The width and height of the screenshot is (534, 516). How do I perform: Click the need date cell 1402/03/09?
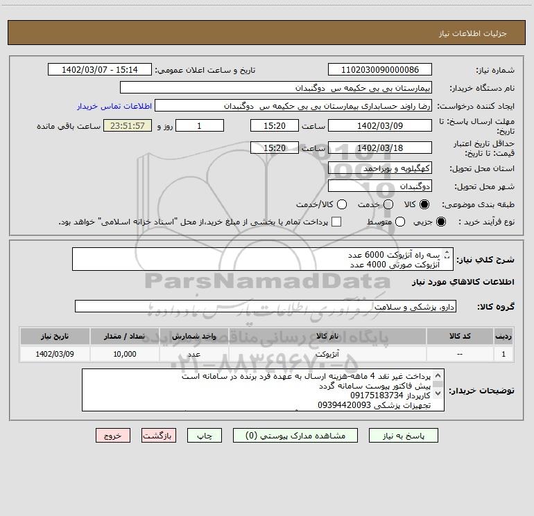click(x=55, y=354)
